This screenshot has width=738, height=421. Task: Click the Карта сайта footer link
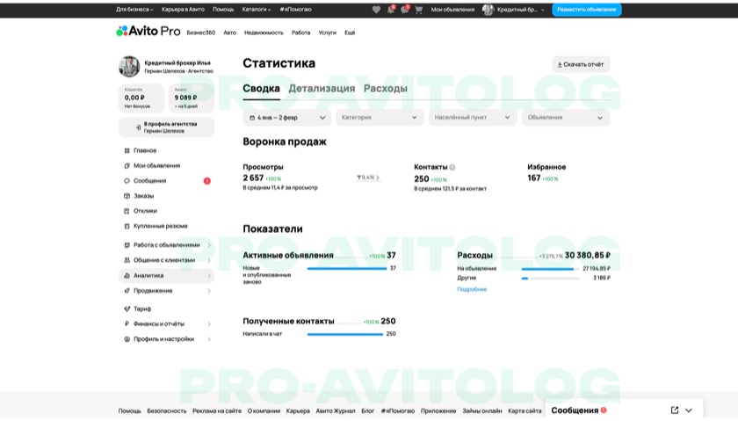point(525,411)
